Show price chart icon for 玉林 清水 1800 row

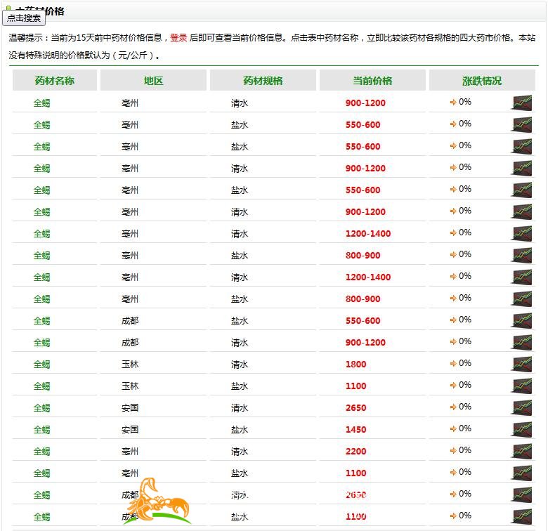click(x=522, y=364)
